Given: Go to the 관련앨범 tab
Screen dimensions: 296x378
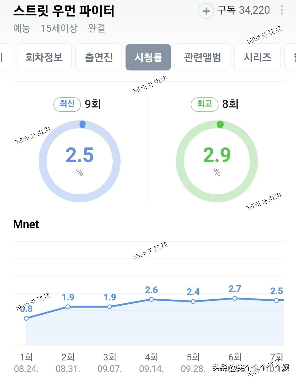Looking at the screenshot, I should point(203,57).
